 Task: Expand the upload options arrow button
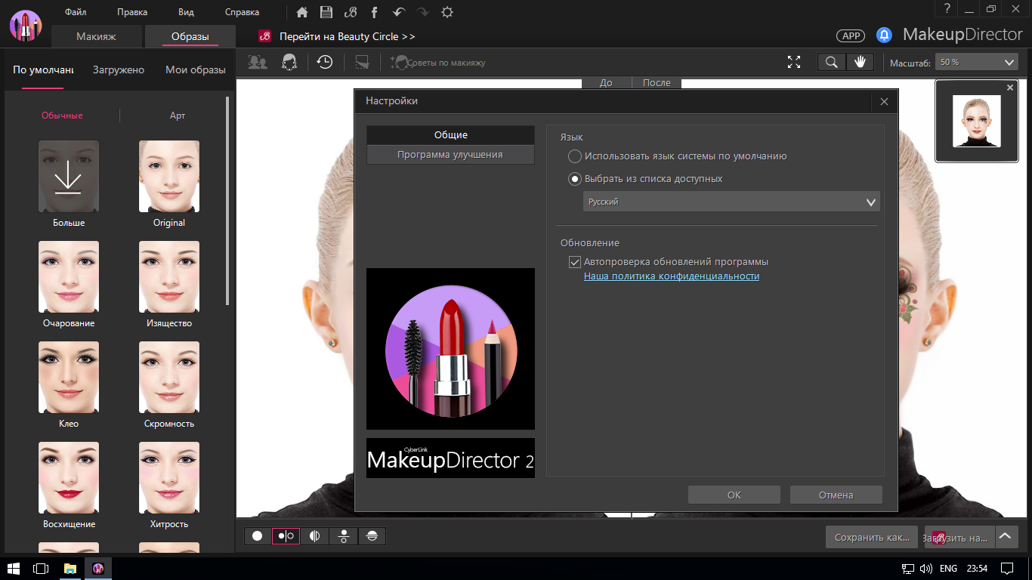pos(1005,536)
